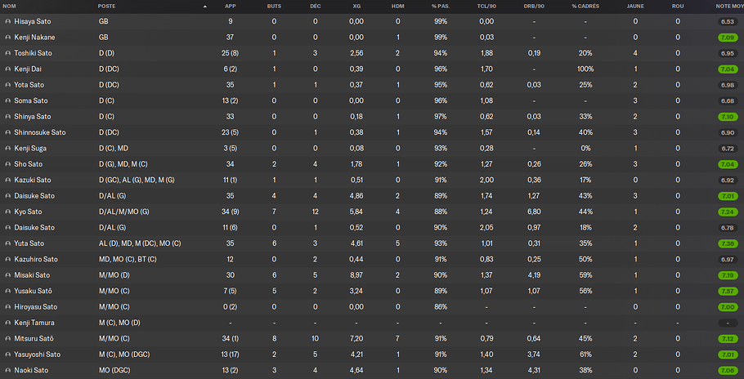
Task: Click the player icon beside Hisaya Sato
Action: coord(7,21)
